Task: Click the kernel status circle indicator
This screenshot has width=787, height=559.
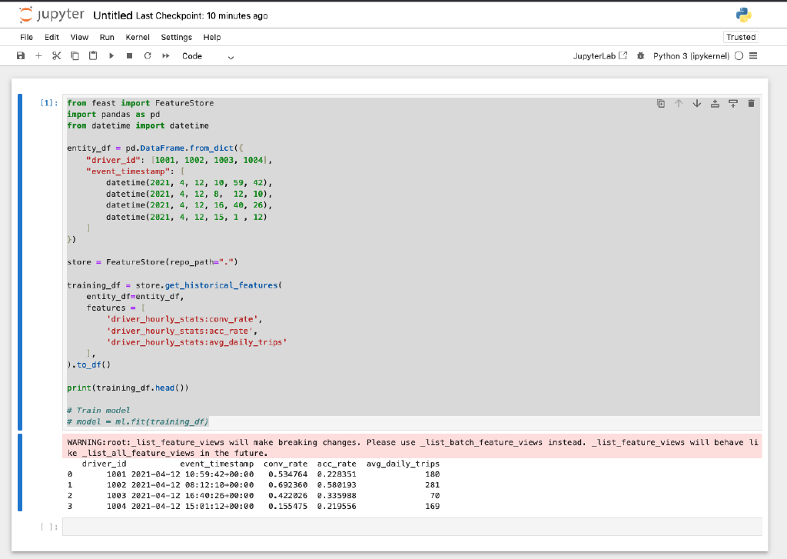Action: coord(739,56)
